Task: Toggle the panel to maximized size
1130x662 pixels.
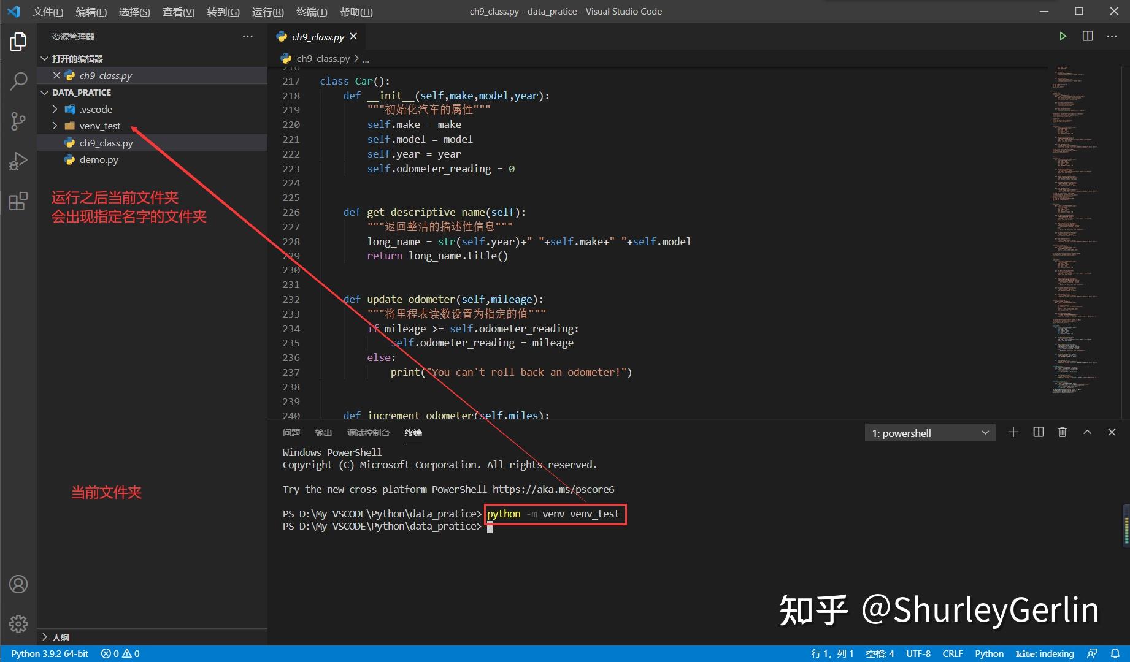Action: point(1087,432)
